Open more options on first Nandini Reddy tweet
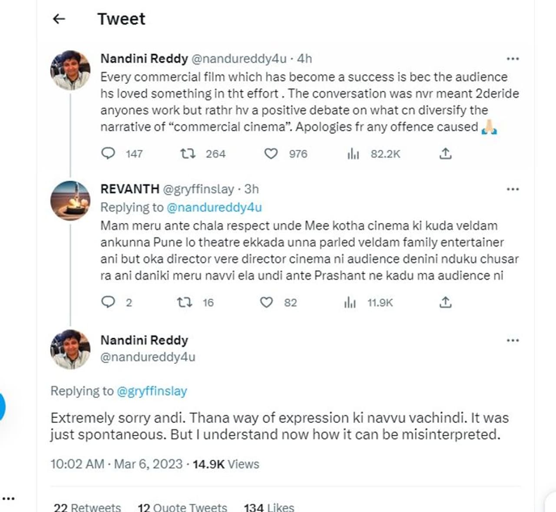The height and width of the screenshot is (512, 556). (513, 59)
